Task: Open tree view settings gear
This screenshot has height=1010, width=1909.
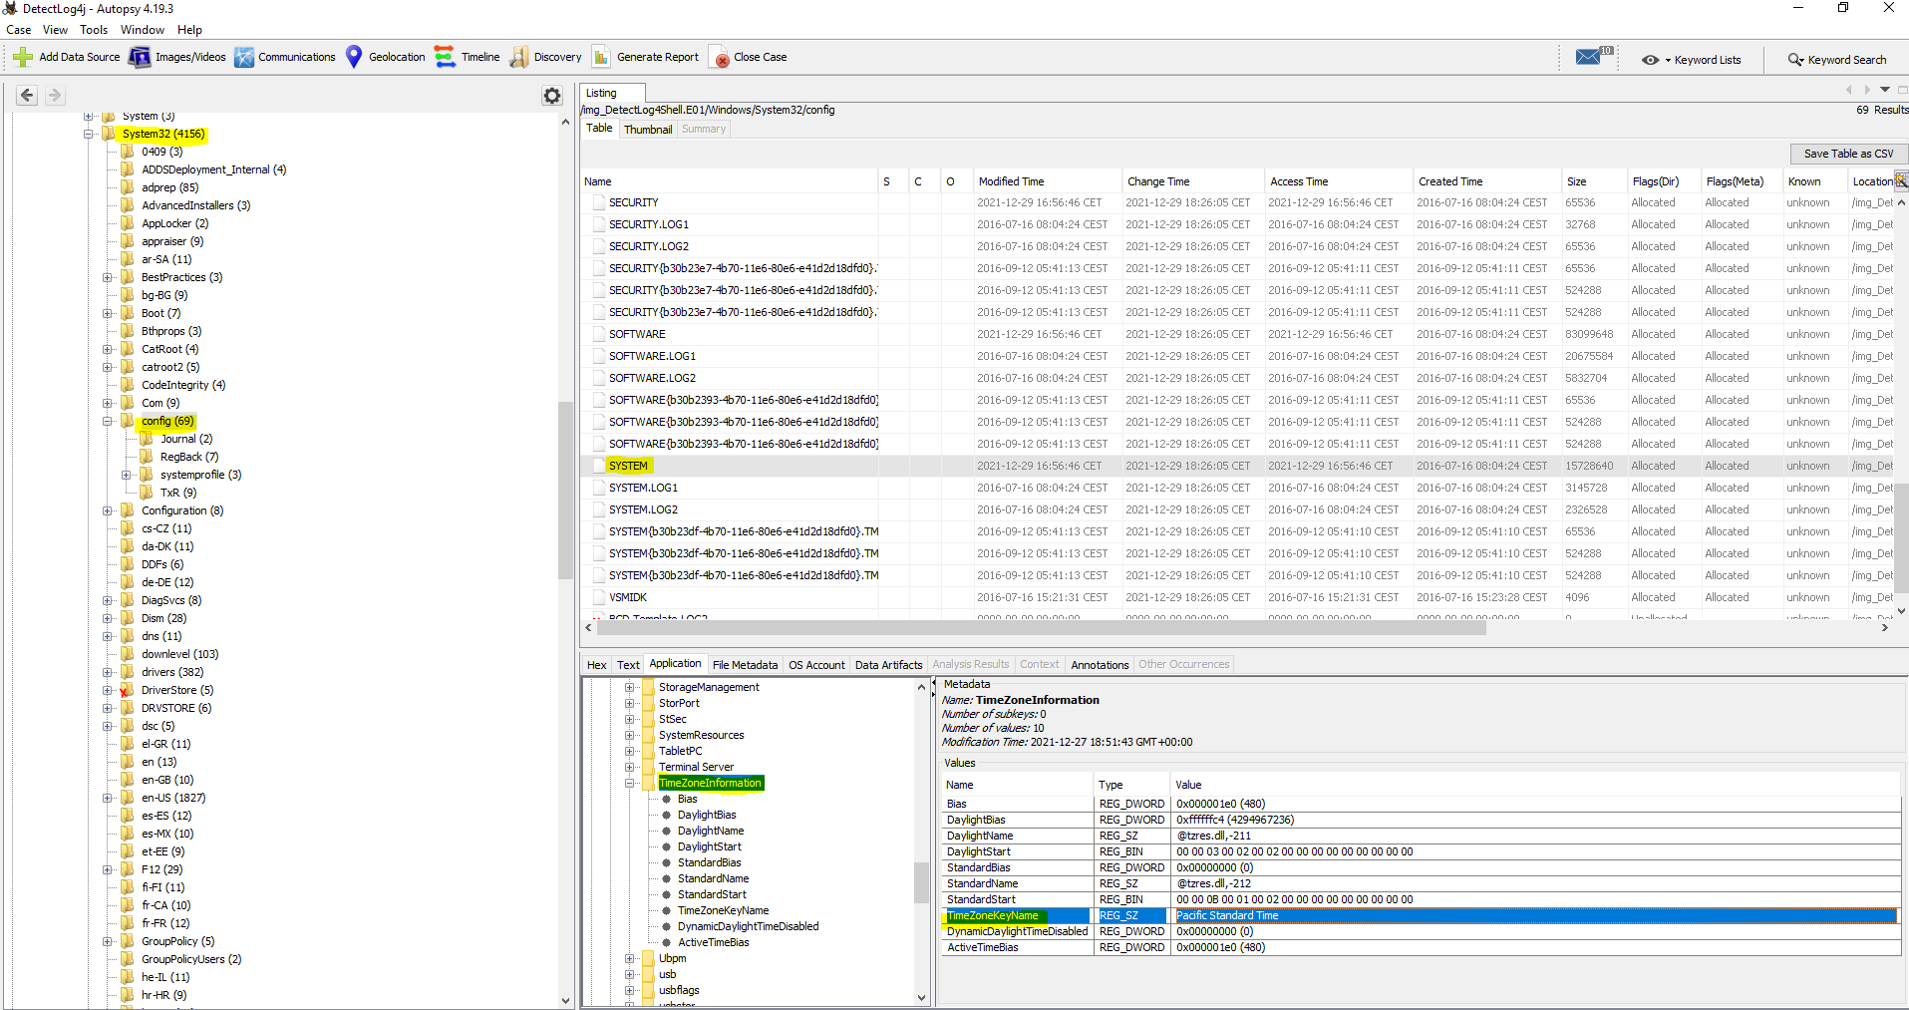Action: pyautogui.click(x=552, y=96)
